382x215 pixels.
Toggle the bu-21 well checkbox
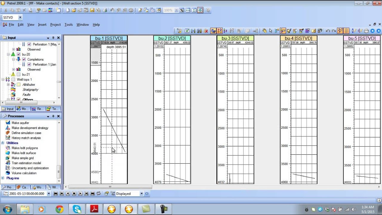(19, 74)
